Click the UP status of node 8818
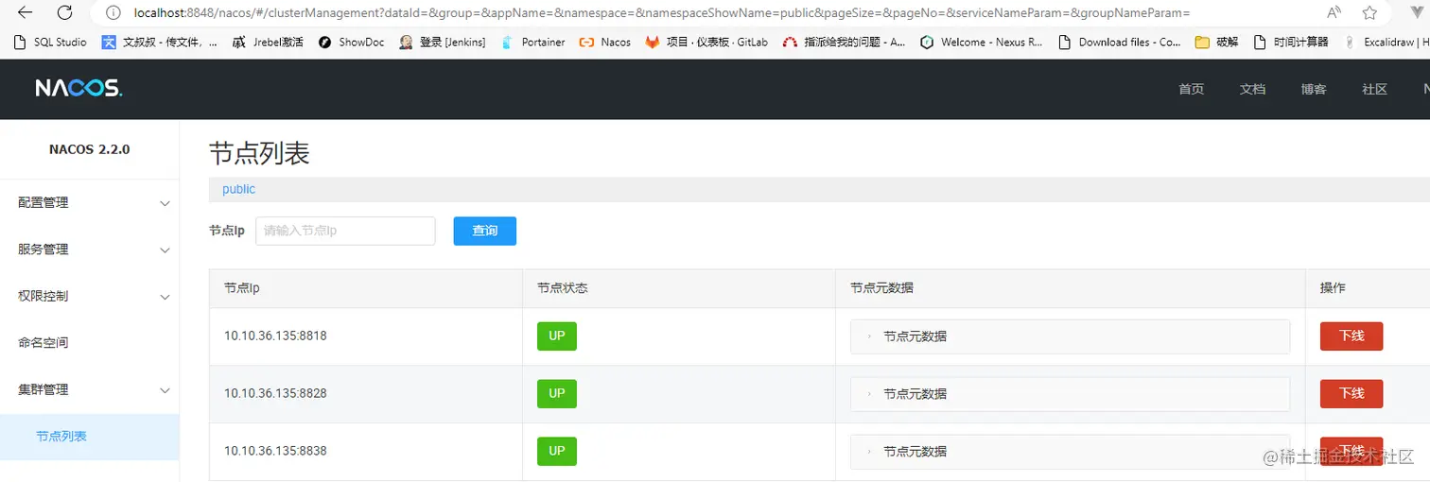The height and width of the screenshot is (482, 1430). [557, 336]
